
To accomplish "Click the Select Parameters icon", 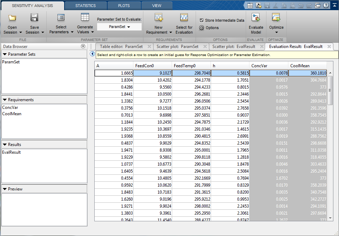I will click(61, 18).
